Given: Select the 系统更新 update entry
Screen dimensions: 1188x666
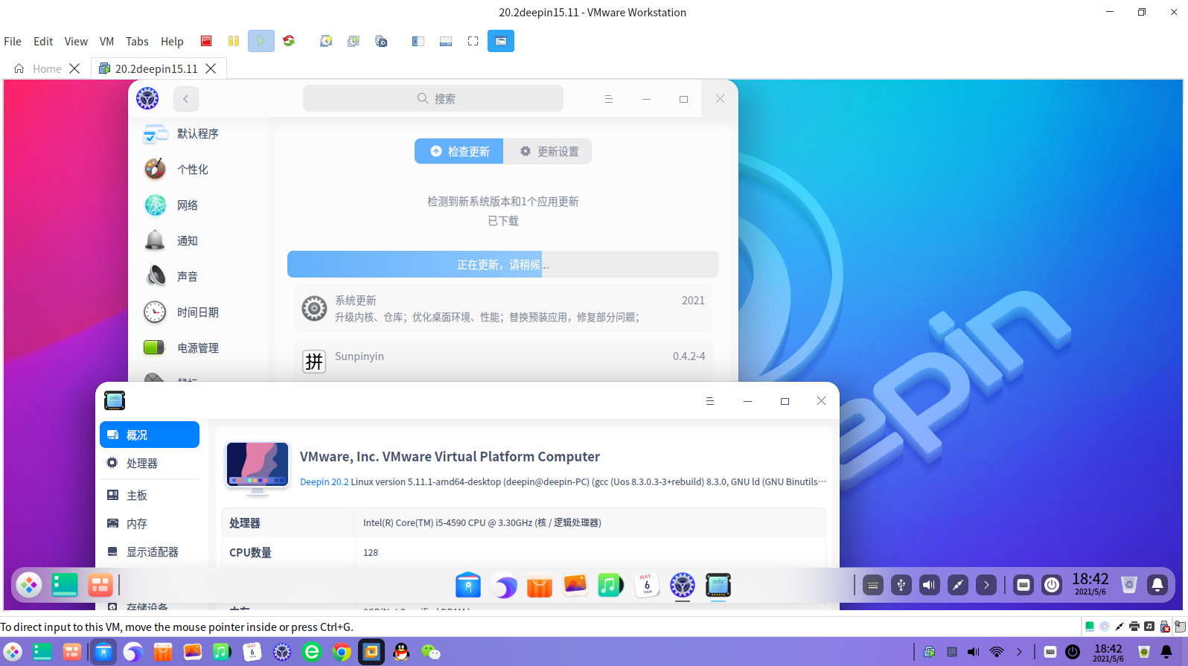Looking at the screenshot, I should point(503,308).
